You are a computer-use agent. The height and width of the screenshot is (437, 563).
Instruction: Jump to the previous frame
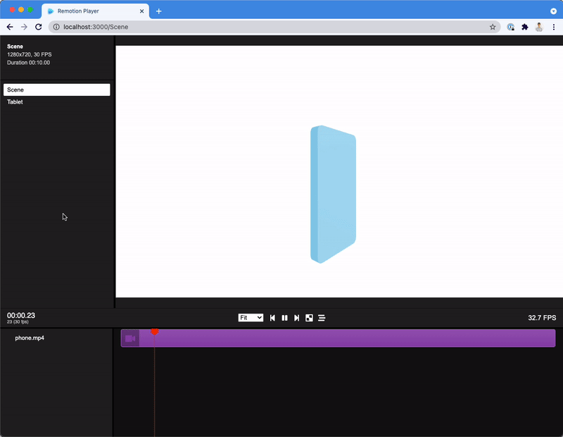272,318
